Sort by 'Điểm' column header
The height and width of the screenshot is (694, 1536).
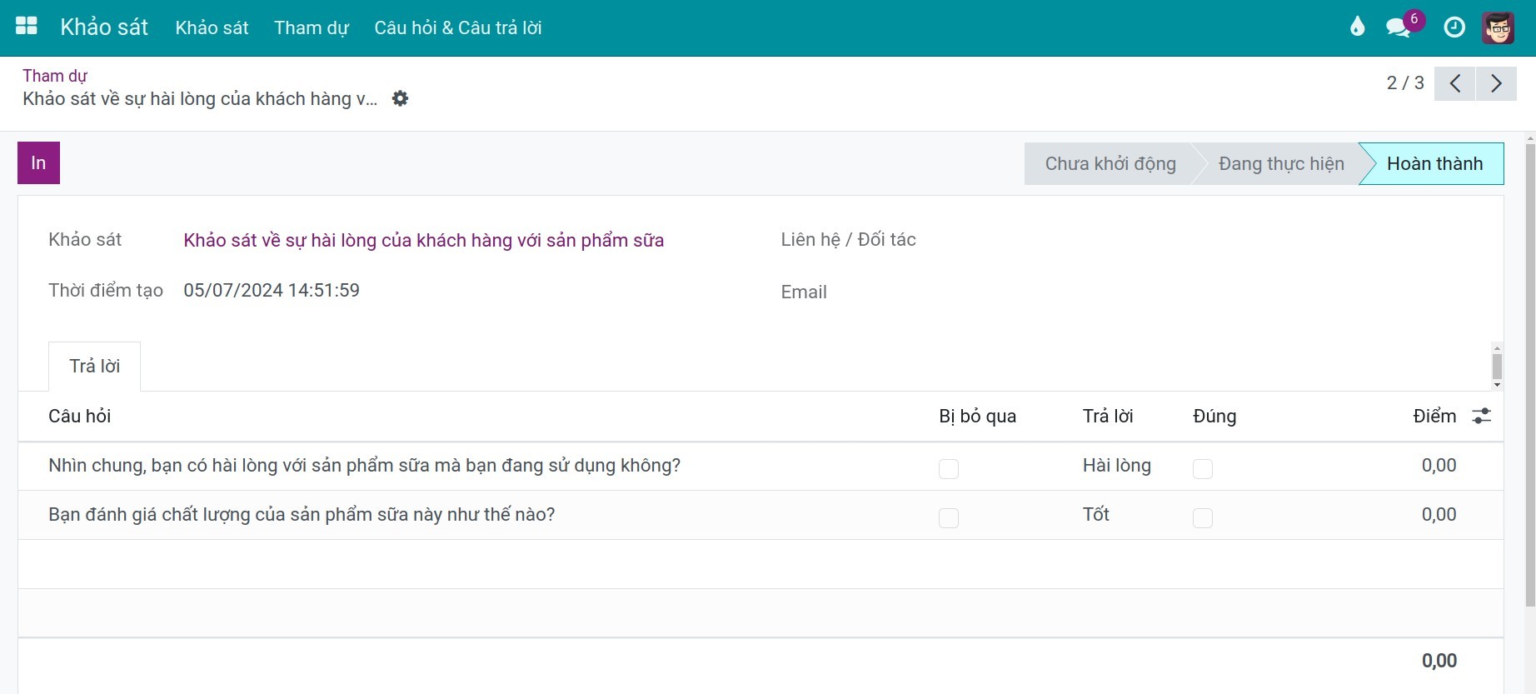(x=1434, y=416)
